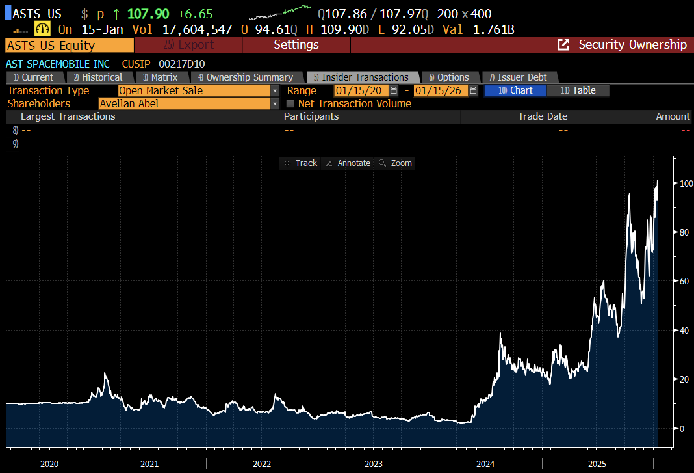Click the Settings button
Viewport: 694px width, 473px height.
pyautogui.click(x=296, y=45)
